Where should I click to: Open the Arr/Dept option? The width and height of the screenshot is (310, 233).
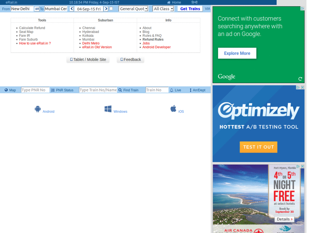(197, 90)
